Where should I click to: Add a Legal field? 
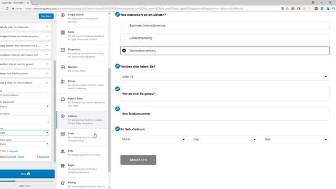point(82,169)
